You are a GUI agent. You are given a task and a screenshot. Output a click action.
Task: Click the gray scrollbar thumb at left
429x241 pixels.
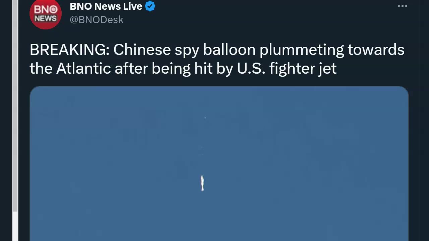pos(15,105)
